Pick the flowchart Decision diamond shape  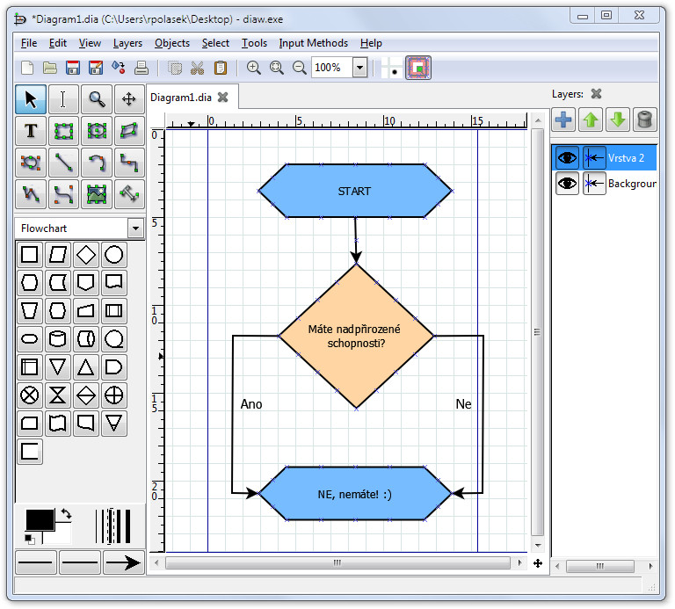pyautogui.click(x=85, y=254)
